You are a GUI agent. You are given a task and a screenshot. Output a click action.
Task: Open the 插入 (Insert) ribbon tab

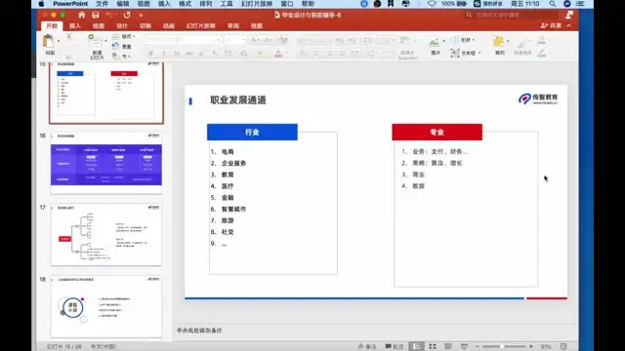coord(75,26)
